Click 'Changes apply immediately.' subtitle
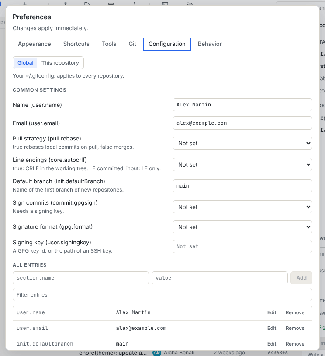This screenshot has height=356, width=325. point(51,28)
